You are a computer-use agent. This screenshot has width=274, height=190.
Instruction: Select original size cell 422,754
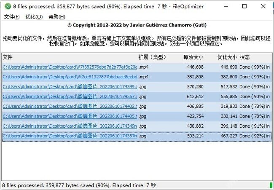click(195, 116)
